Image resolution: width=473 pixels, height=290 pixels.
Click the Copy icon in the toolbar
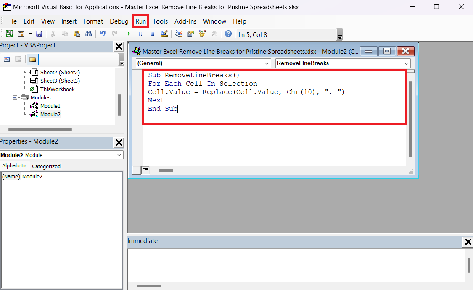[65, 34]
